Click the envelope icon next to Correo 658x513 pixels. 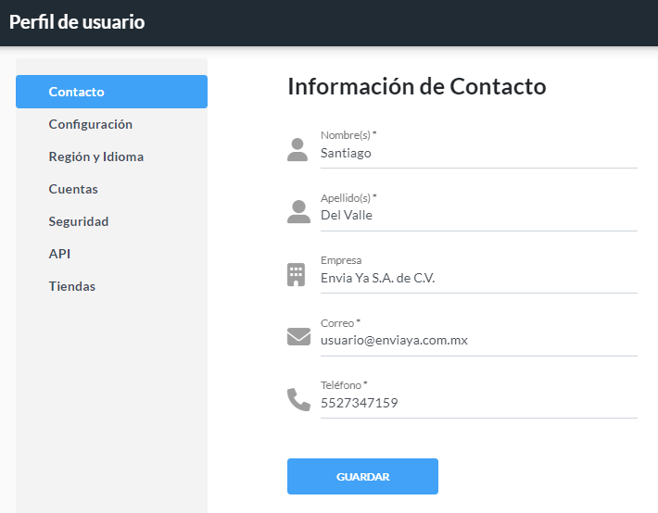[298, 336]
